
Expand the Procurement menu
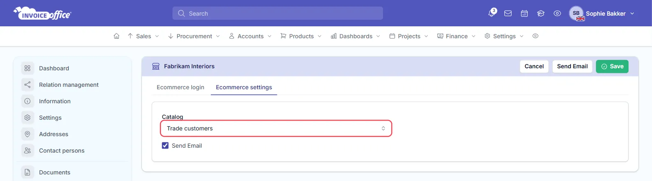[x=194, y=36]
